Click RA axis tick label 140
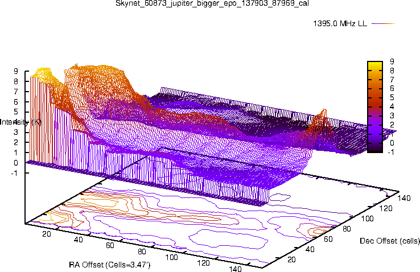The height and width of the screenshot is (272, 420). tap(236, 269)
